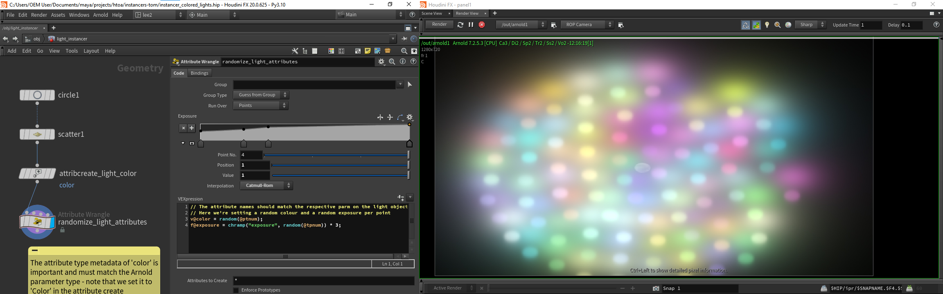Open the network editor tool options wrench
This screenshot has height=294, width=943.
coord(295,51)
